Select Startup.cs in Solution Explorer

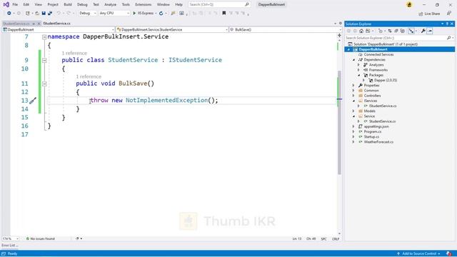[x=371, y=136]
